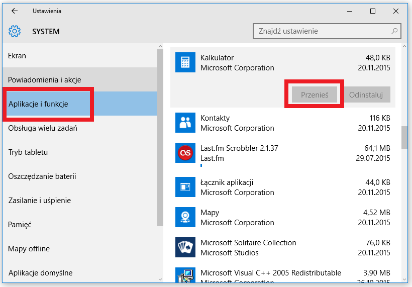Click the Kalkulator app icon
This screenshot has width=412, height=287.
pos(185,62)
